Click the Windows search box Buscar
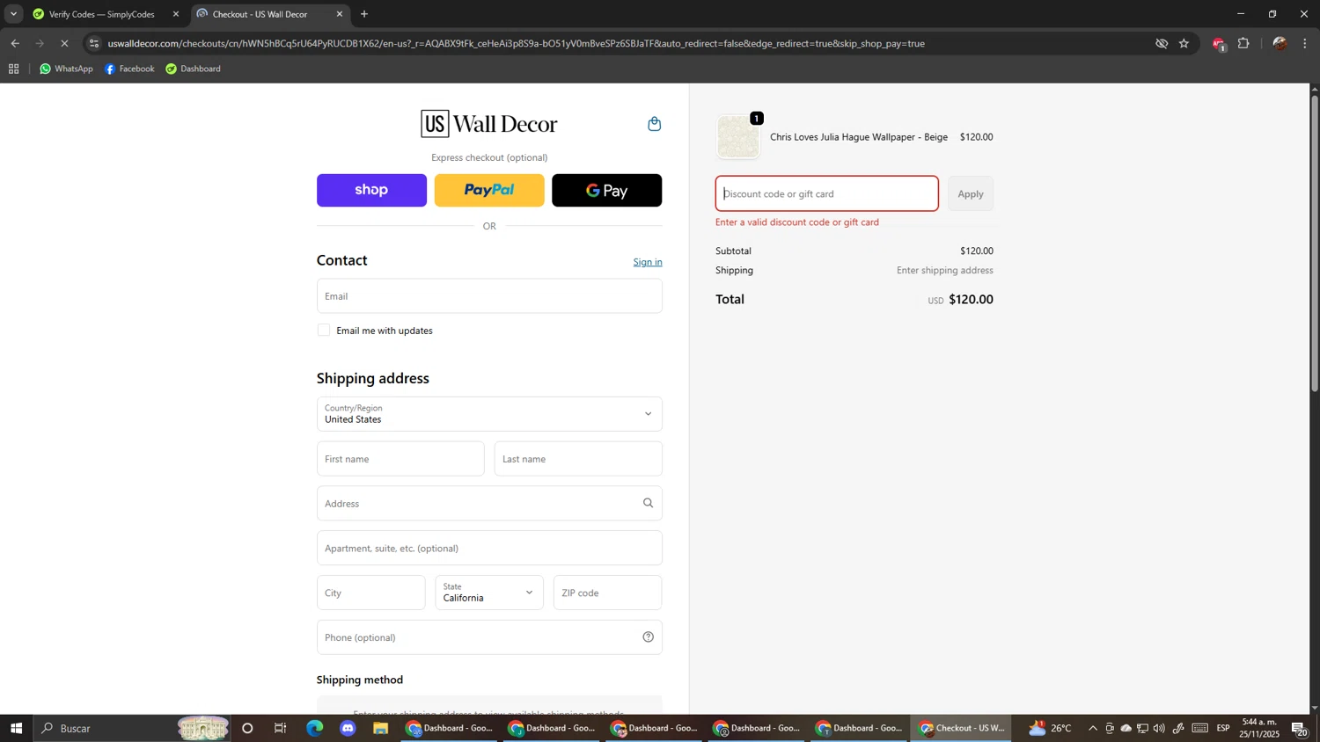This screenshot has width=1320, height=742. coord(132,728)
